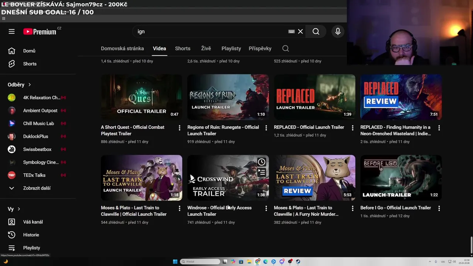Open options menu for REPLACED Finding Humanity video
473x266 pixels.
[x=439, y=128]
